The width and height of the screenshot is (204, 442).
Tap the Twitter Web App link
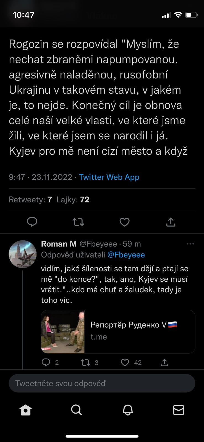tap(109, 177)
